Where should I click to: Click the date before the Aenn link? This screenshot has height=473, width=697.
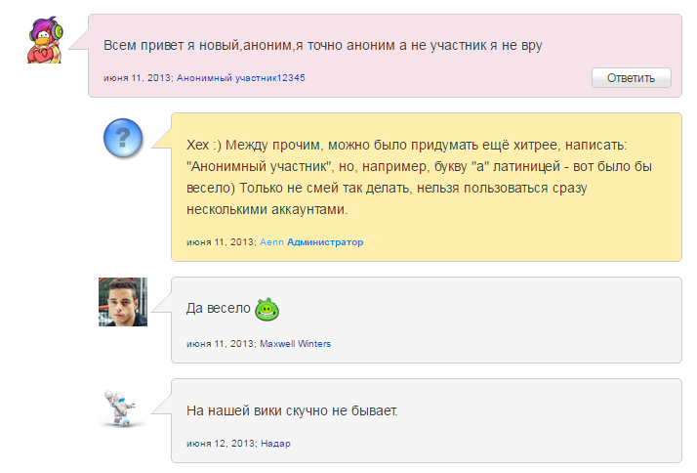(221, 241)
